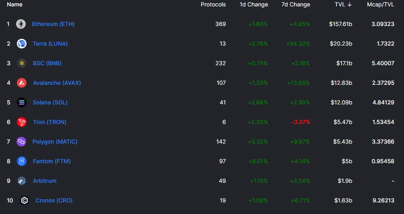
Task: Click Solana's +2.68% 1d change
Action: [x=258, y=103]
